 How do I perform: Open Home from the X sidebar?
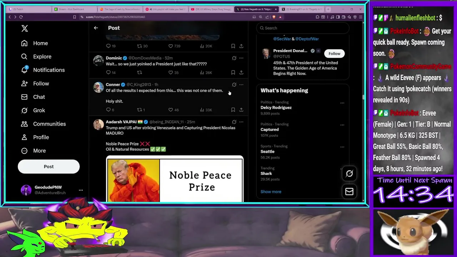point(34,43)
